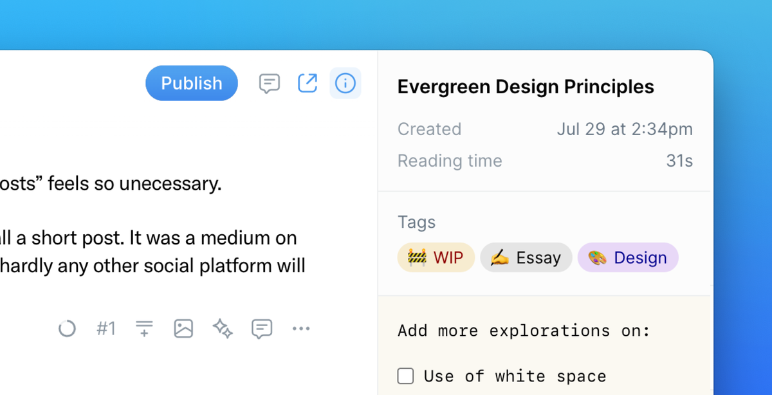
Task: Insert an image via the picture icon
Action: pyautogui.click(x=183, y=329)
